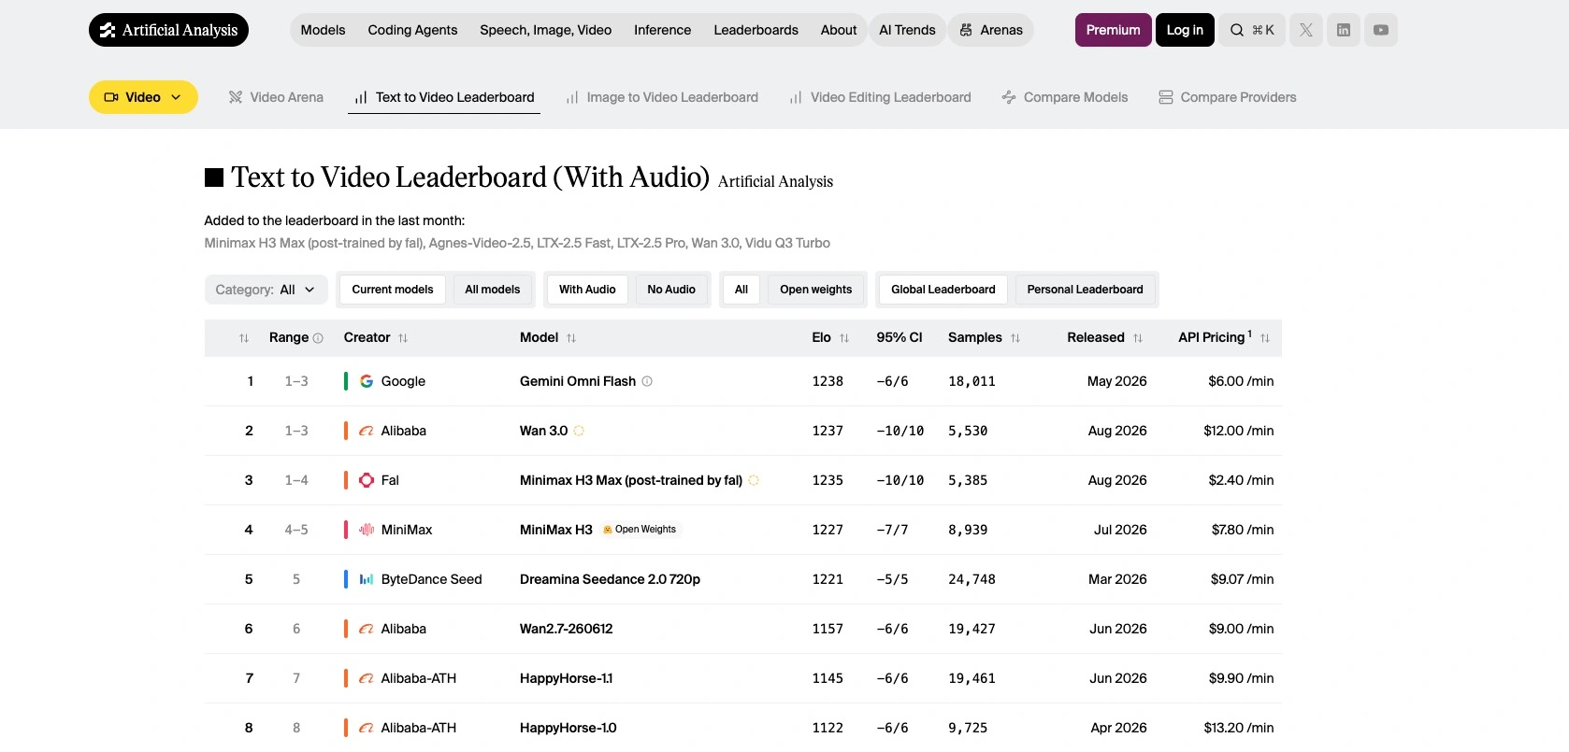Viewport: 1569px width, 752px height.
Task: Click the Open Weights tag on MiniMax H3
Action: [641, 530]
